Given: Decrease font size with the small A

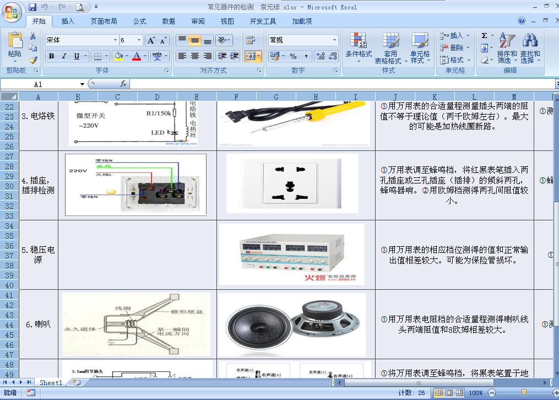Looking at the screenshot, I should 163,40.
